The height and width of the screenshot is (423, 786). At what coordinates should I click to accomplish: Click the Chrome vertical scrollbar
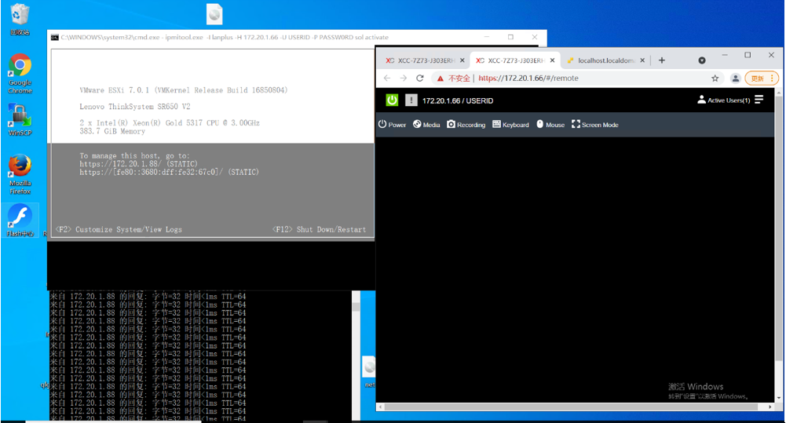[x=778, y=228]
